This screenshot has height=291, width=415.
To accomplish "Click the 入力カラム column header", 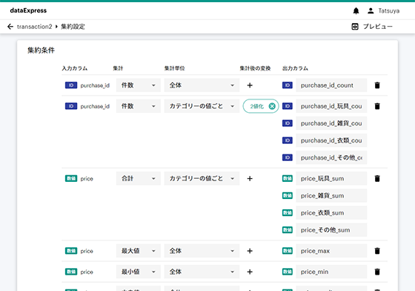I will [x=75, y=68].
